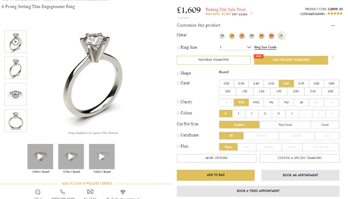
Task: Expand More Options
Action: pos(216,158)
